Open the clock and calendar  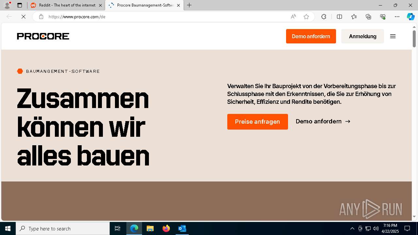(390, 228)
